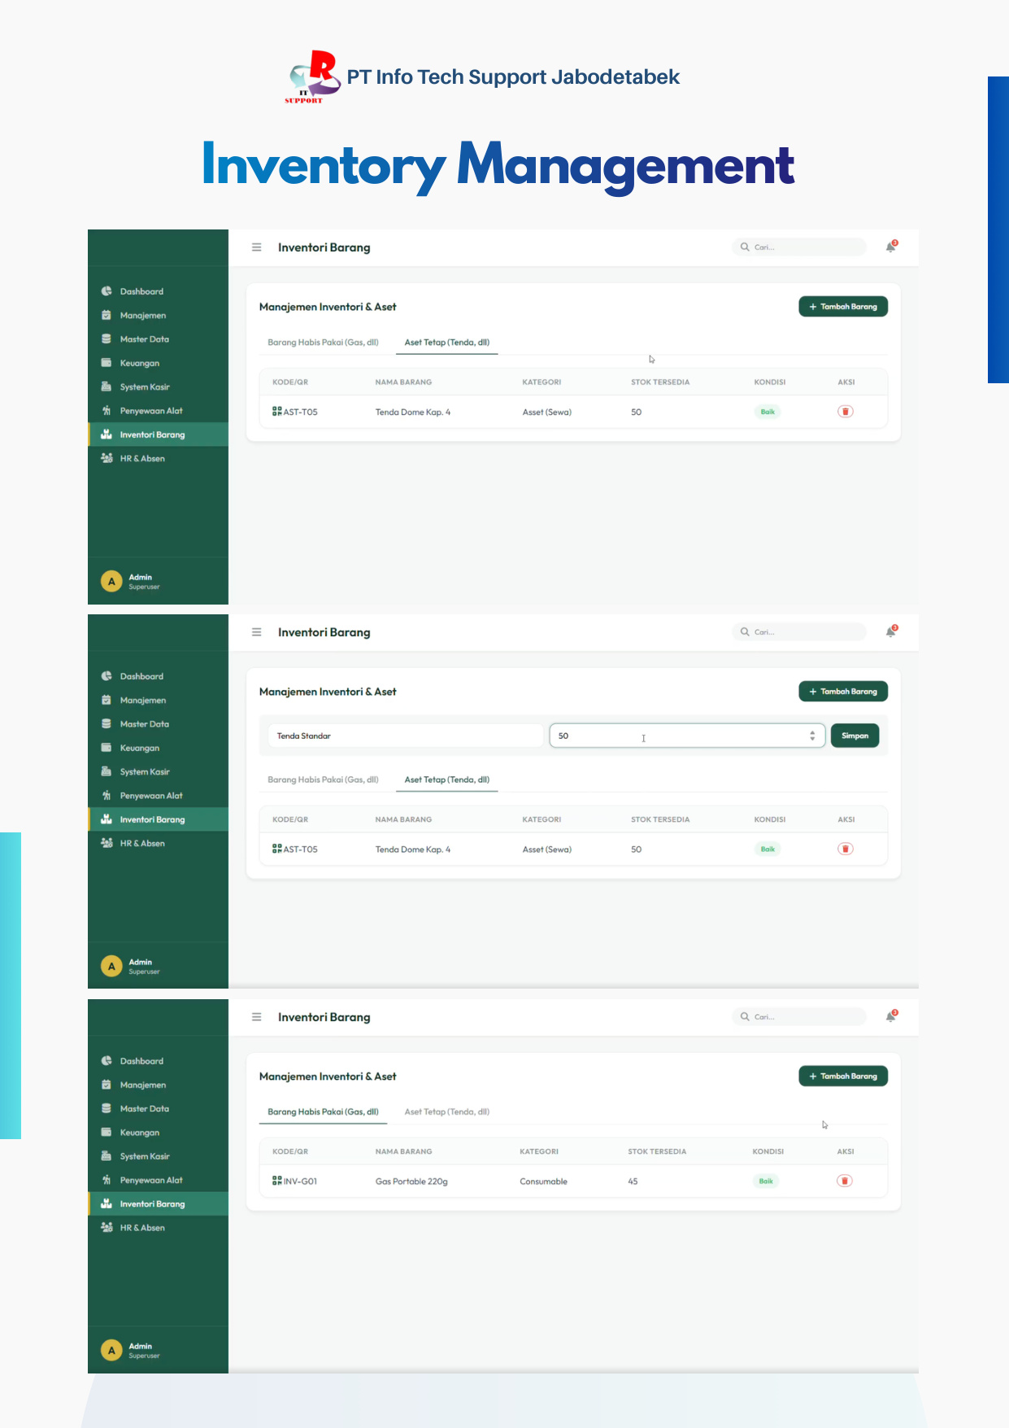Open HR & Absen in the sidebar beside INV-G01 table
1009x1428 pixels.
[142, 1228]
